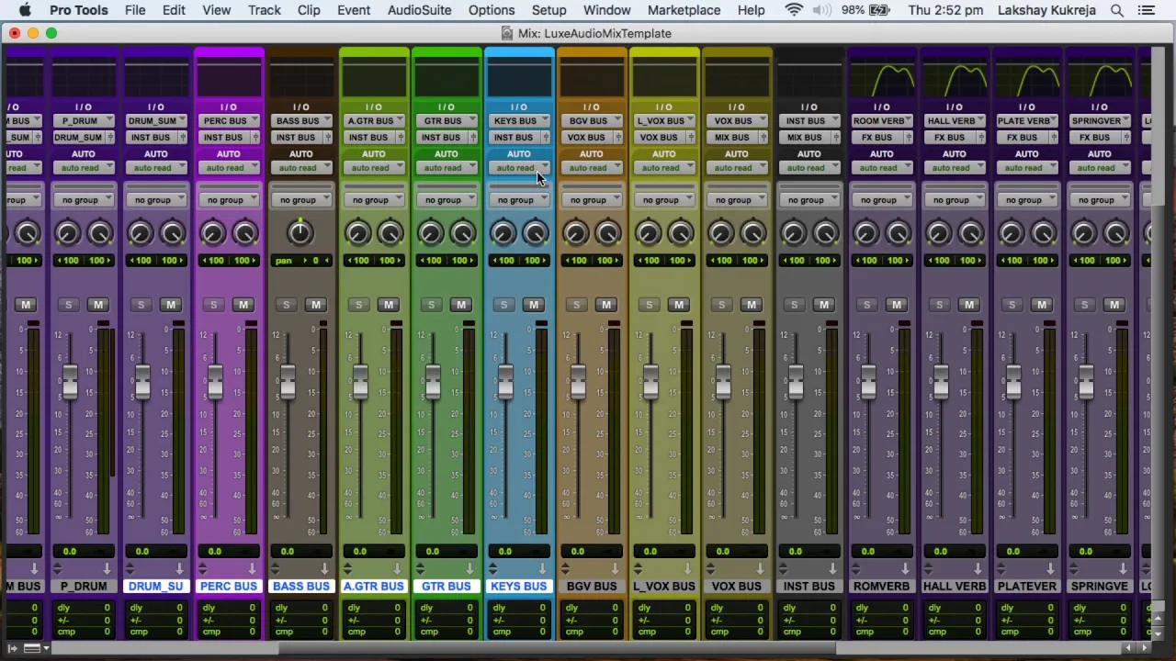
Task: Open the PLATE VERB EQ curve graph
Action: 1026,80
